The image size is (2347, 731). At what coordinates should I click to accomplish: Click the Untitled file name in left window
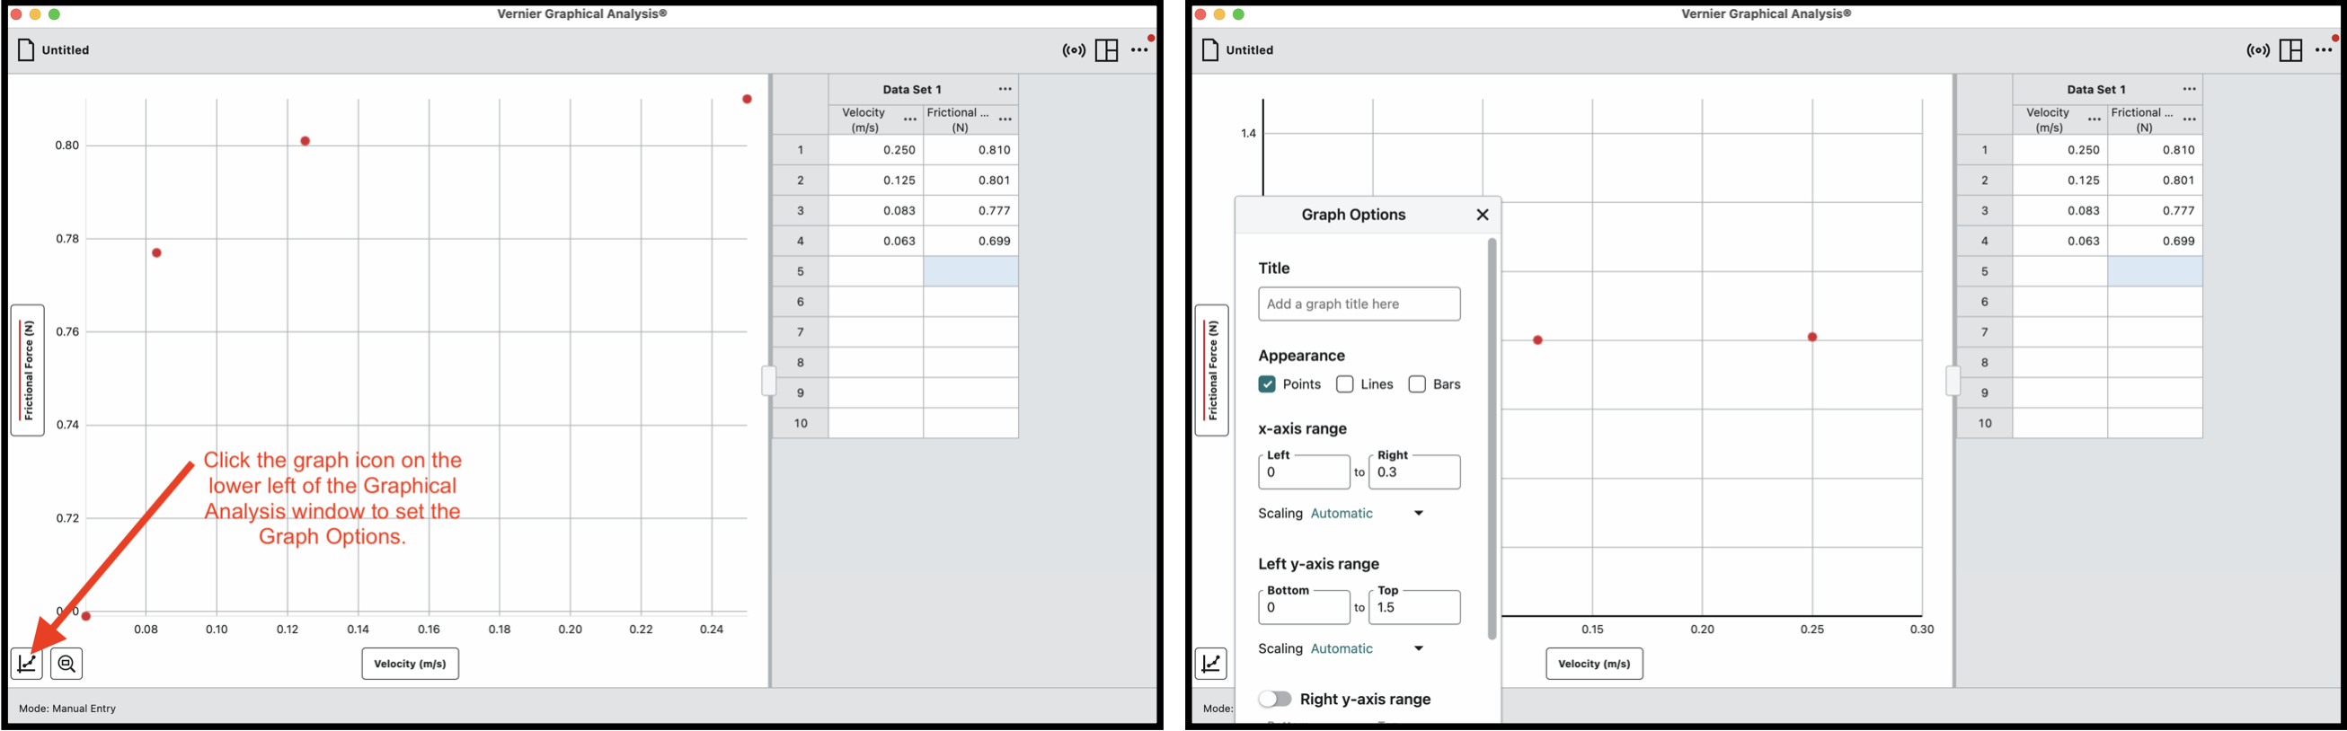pos(66,50)
